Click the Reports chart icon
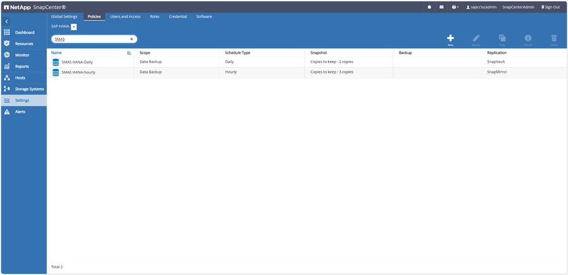 click(6, 66)
